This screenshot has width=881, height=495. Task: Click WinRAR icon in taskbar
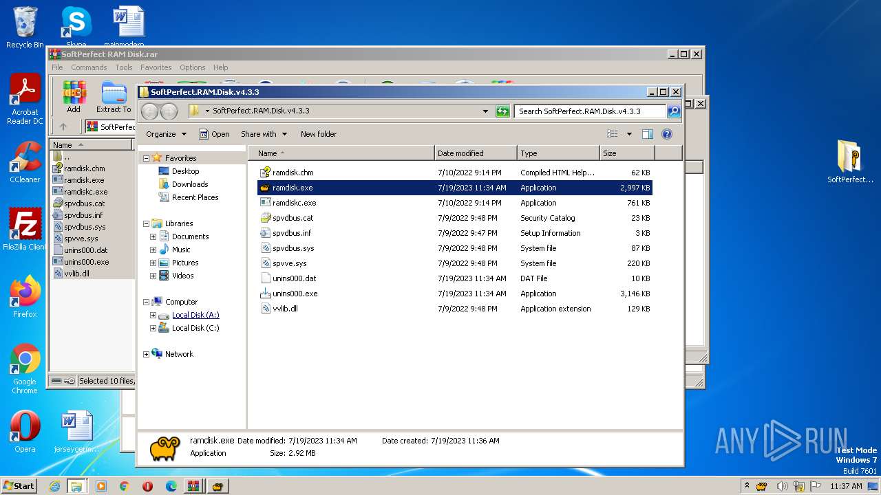[x=193, y=486]
